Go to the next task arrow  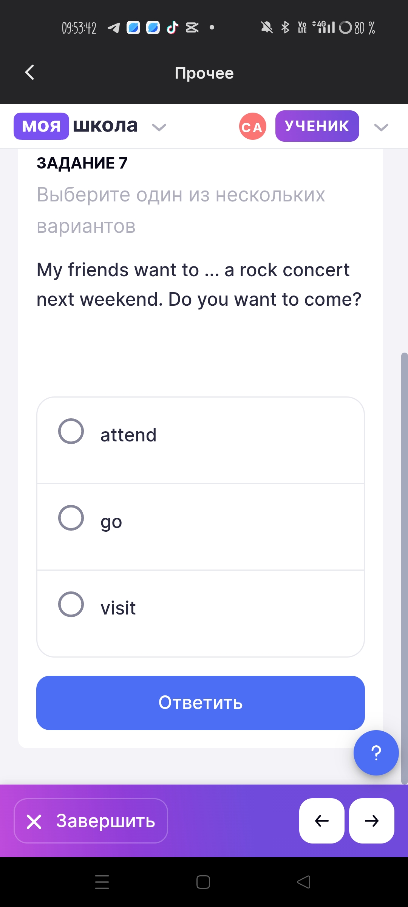pos(372,821)
